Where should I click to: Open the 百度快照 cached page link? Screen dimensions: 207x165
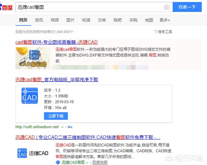[x=100, y=162]
